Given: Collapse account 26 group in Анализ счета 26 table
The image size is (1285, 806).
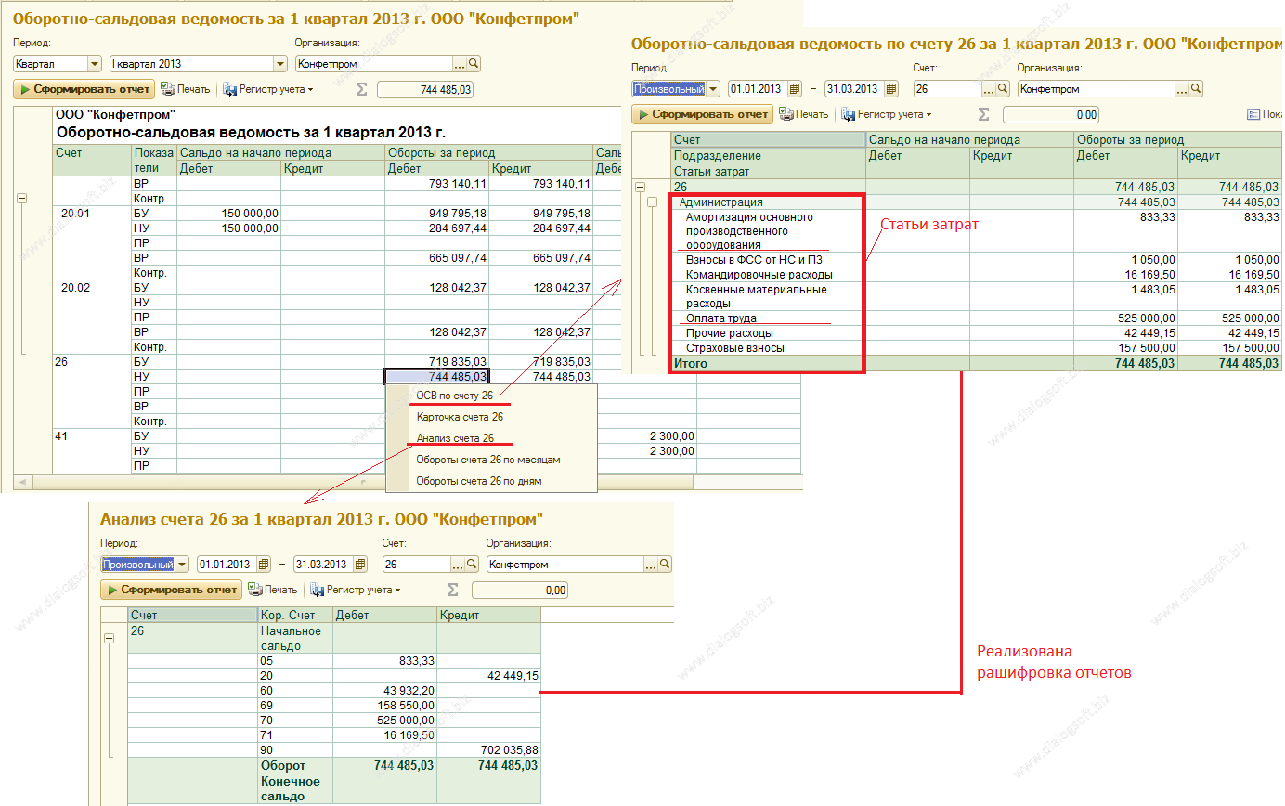Looking at the screenshot, I should (x=109, y=639).
